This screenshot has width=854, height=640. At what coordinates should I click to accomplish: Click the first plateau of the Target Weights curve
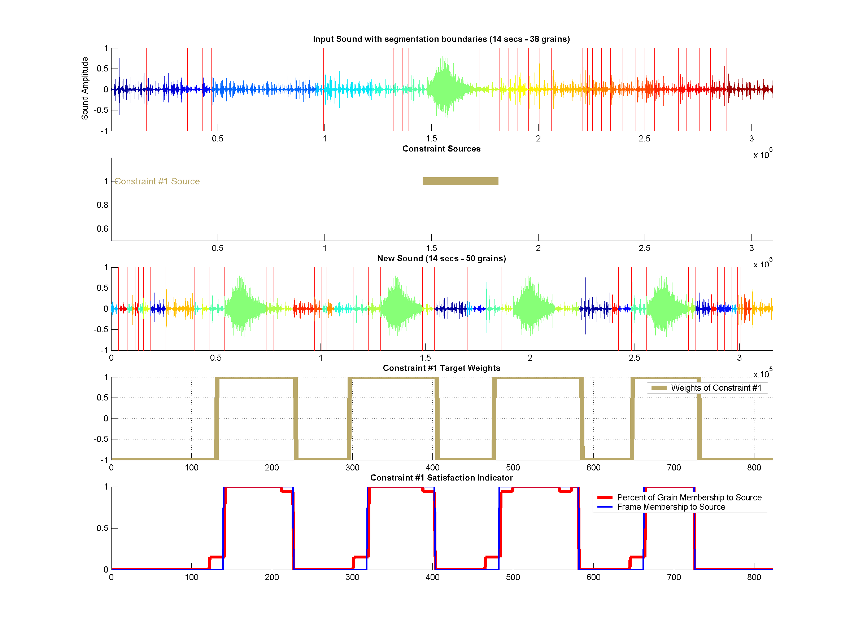point(256,378)
